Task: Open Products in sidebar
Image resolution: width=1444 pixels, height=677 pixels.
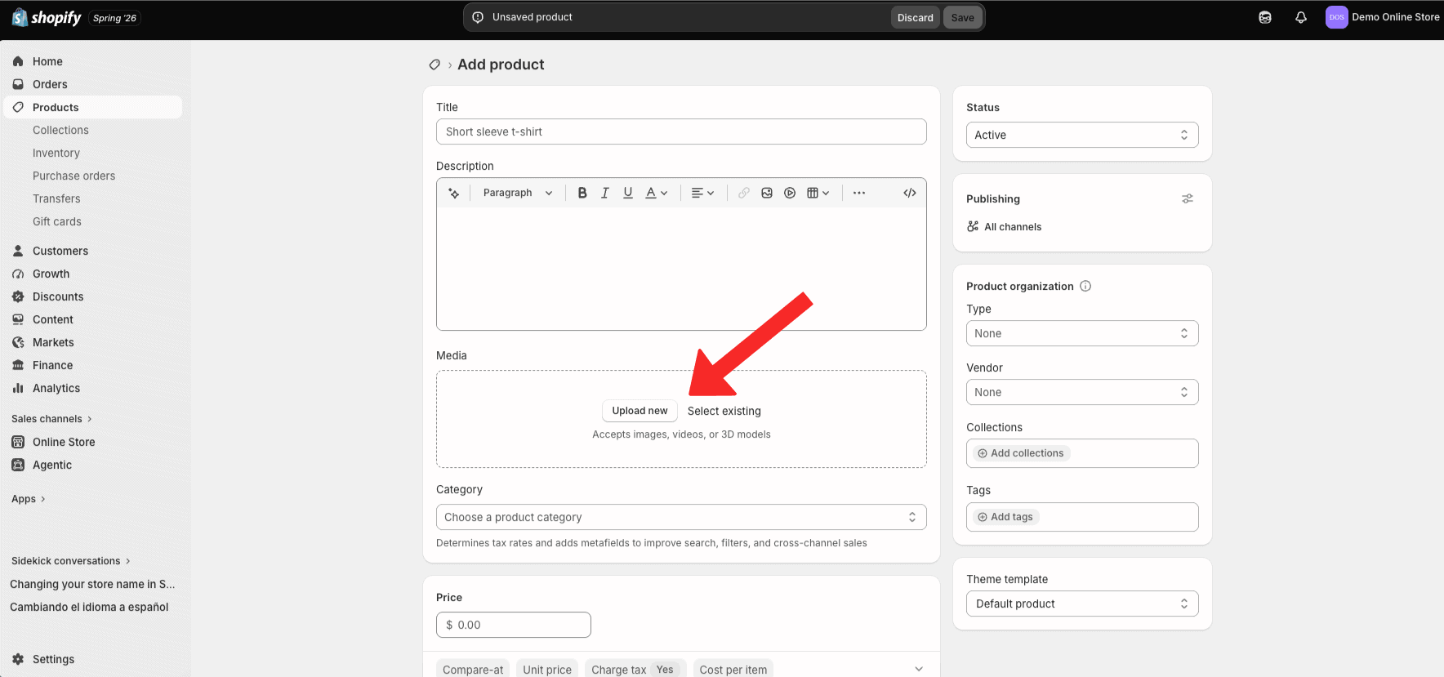Action: 93,107
